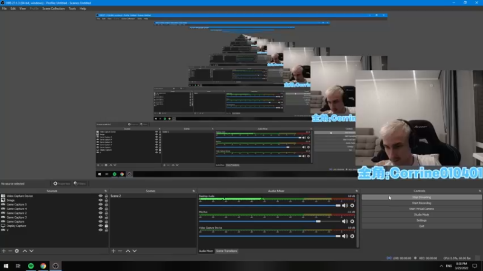Move source up in Sources list
The image size is (483, 271).
click(x=25, y=251)
